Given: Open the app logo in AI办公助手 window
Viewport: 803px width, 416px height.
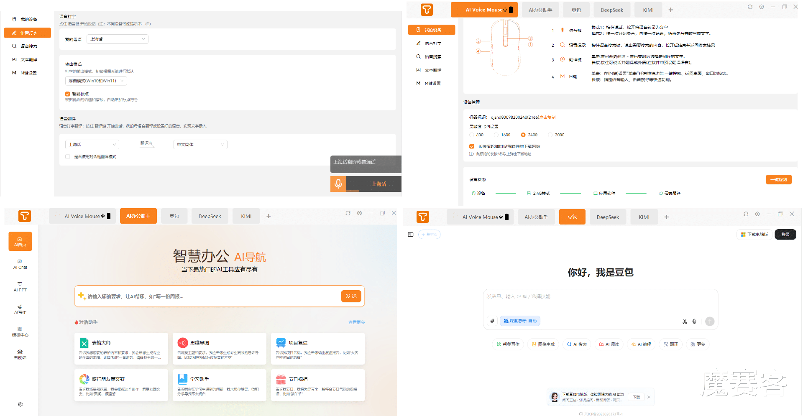Looking at the screenshot, I should pyautogui.click(x=25, y=216).
